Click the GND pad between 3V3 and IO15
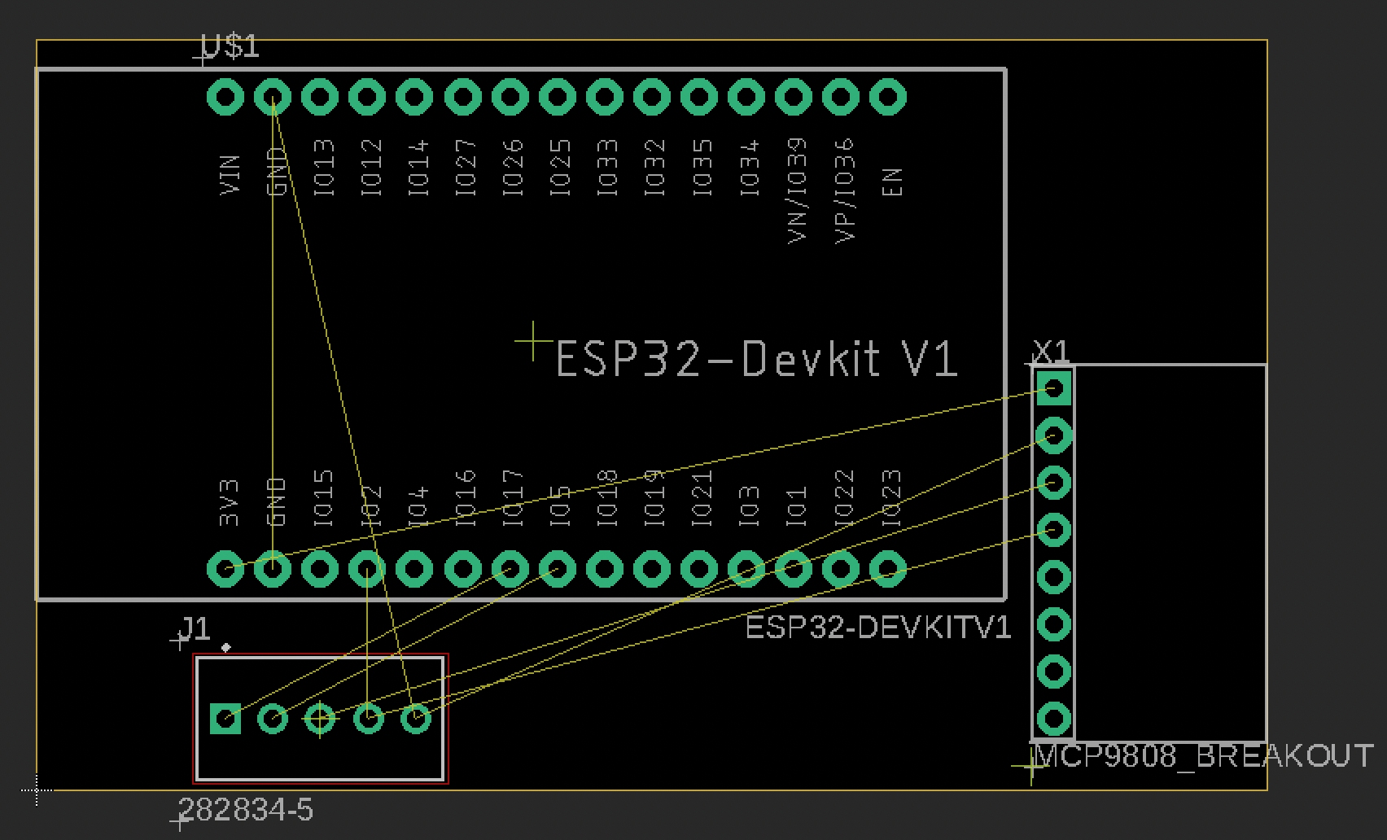This screenshot has width=1387, height=840. coord(273,569)
